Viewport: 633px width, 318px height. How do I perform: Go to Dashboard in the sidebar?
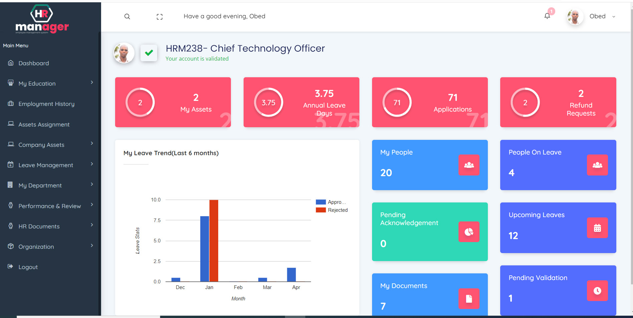(x=34, y=63)
